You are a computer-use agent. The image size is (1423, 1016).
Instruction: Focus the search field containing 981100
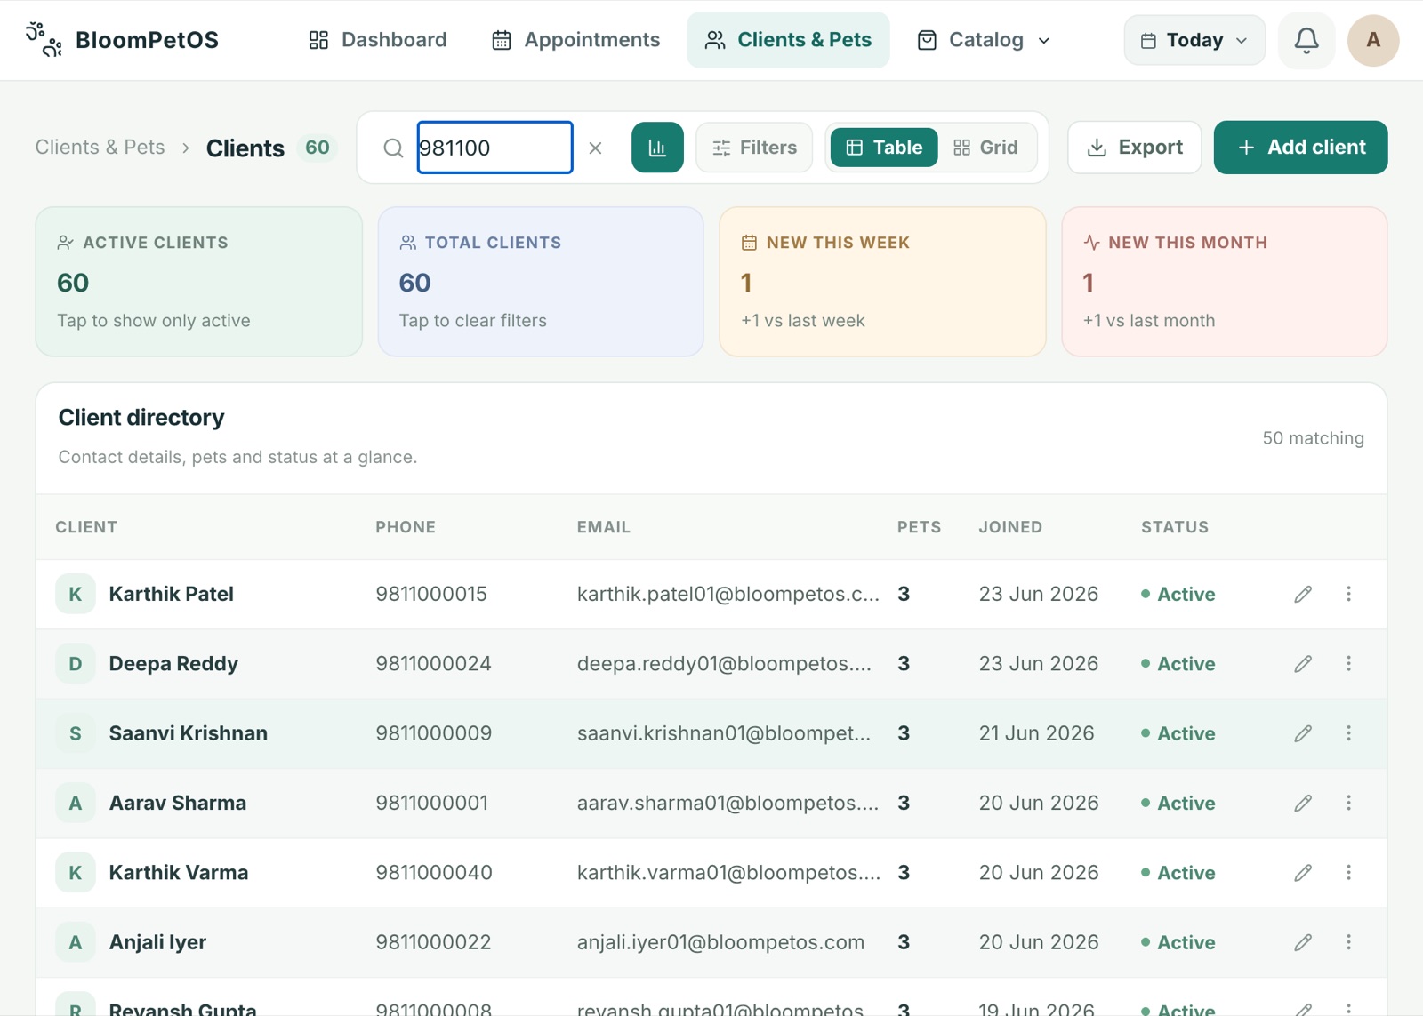[x=494, y=148]
